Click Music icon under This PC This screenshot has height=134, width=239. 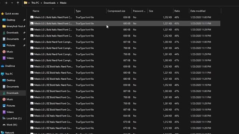click(x=4, y=99)
